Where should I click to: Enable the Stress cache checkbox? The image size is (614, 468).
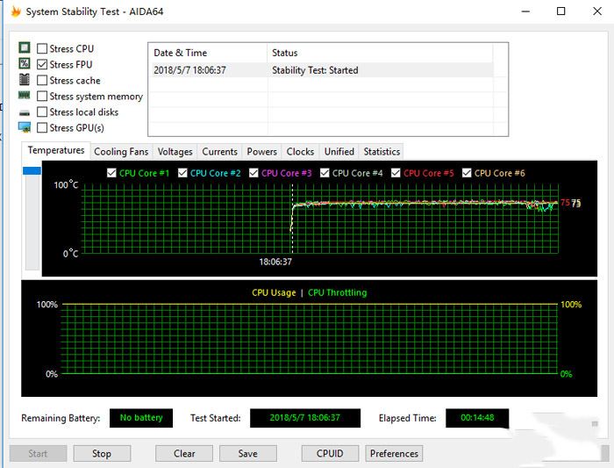[x=42, y=81]
